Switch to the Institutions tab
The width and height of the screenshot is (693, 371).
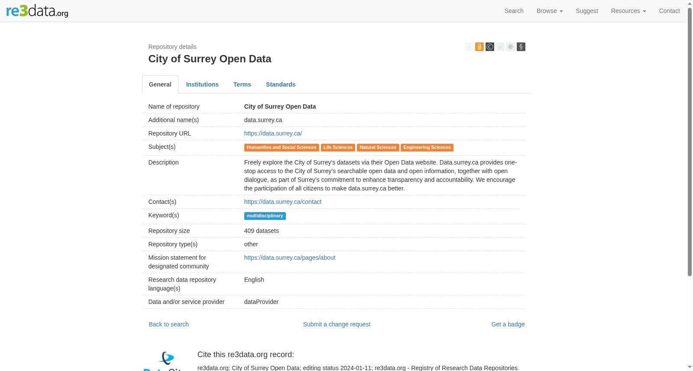point(202,84)
